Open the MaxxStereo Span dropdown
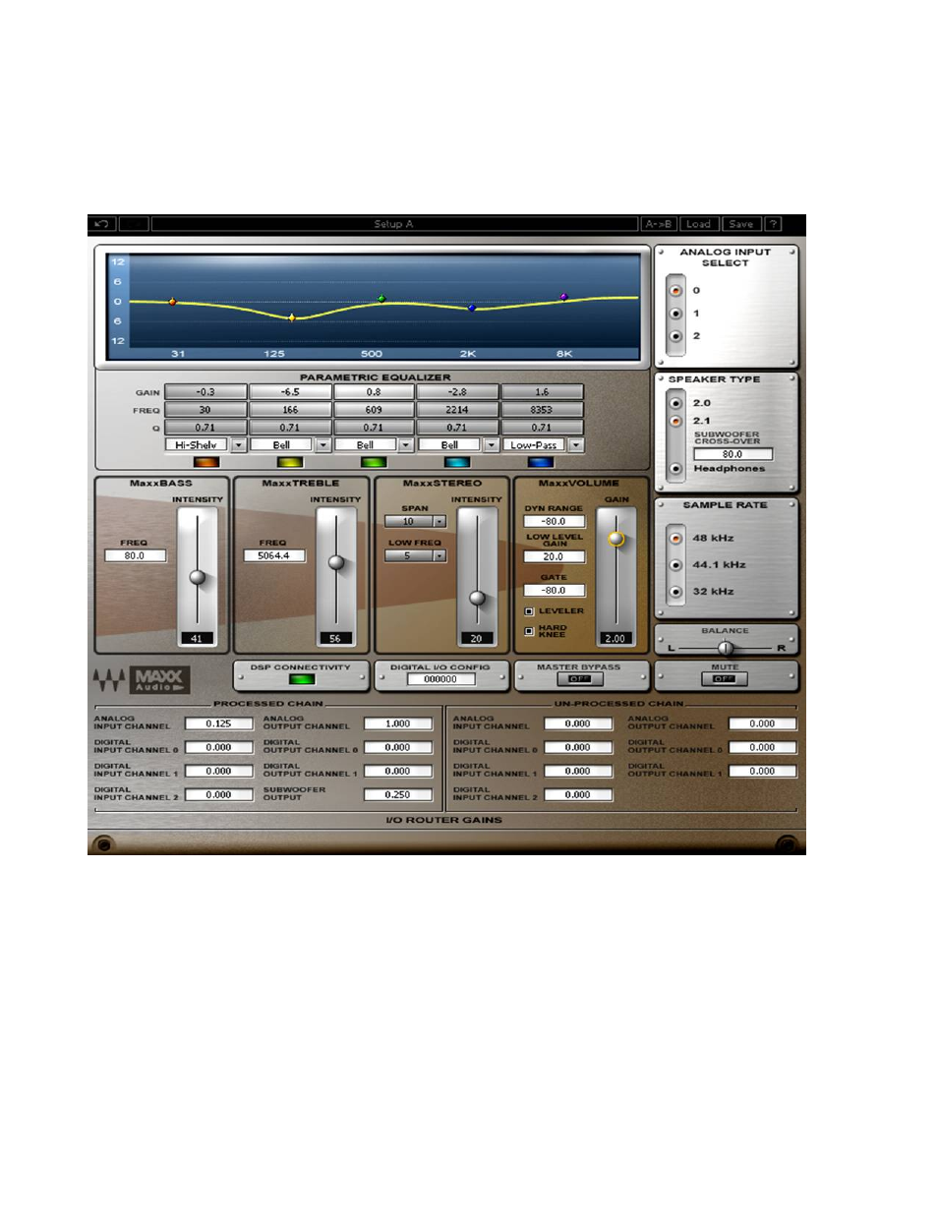 point(440,522)
